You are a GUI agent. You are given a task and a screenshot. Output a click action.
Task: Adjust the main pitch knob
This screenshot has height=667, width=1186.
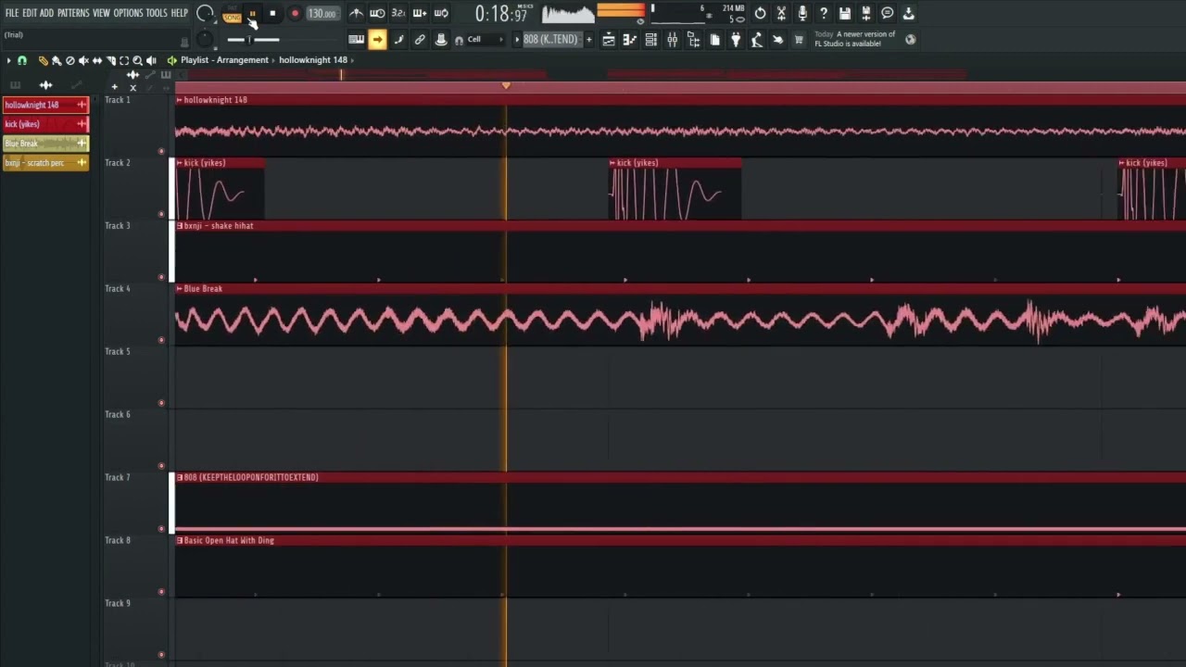205,40
